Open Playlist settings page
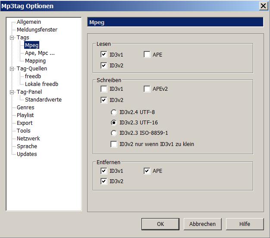 tap(25, 115)
